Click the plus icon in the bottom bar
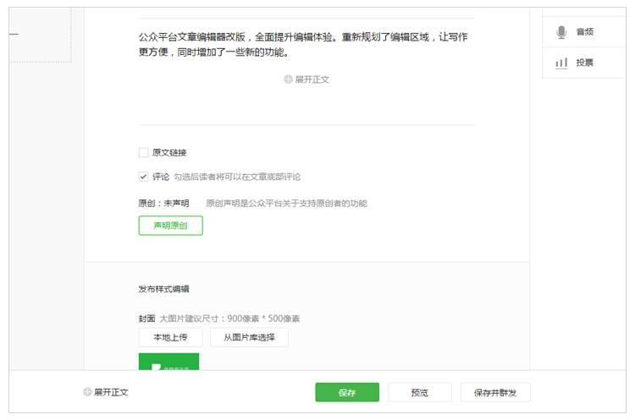635x420 pixels. coord(87,392)
